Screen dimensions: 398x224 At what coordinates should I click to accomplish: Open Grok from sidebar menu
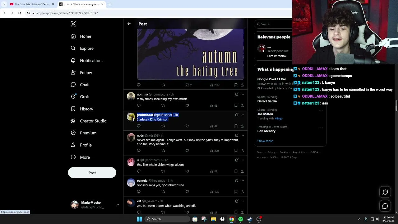pos(80,97)
